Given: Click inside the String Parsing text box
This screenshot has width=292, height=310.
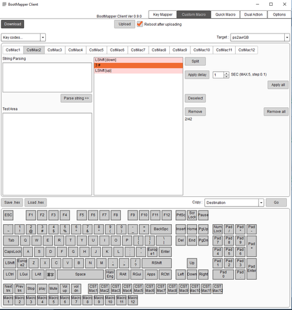Looking at the screenshot, I should click(x=47, y=77).
